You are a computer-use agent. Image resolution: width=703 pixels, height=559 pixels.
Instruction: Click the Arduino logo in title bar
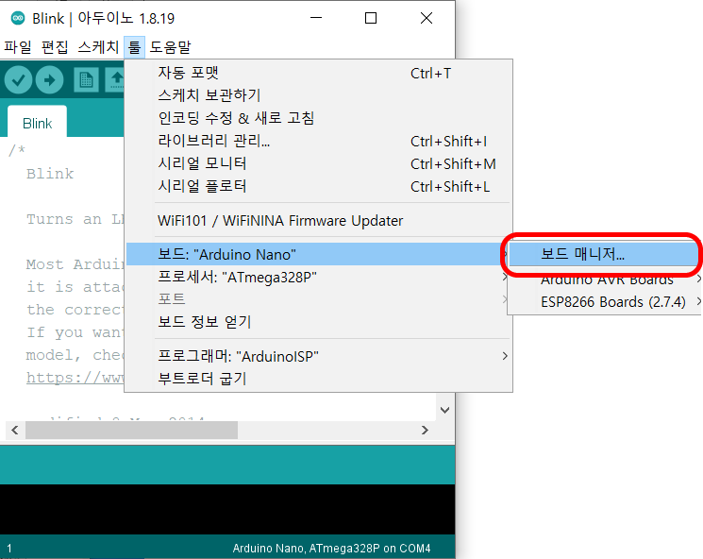pos(18,18)
